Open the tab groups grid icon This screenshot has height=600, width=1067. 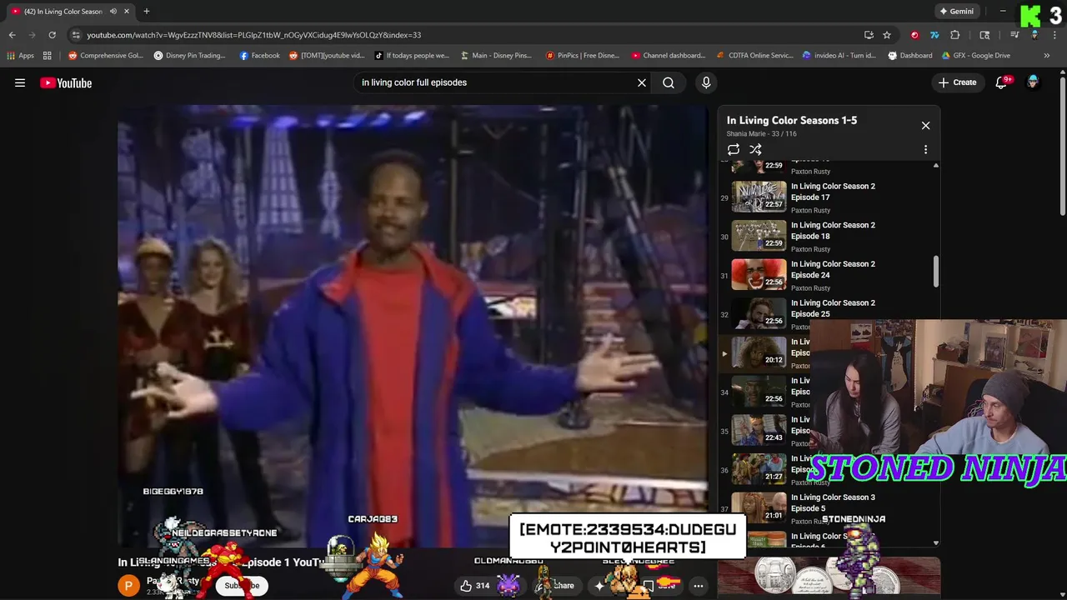click(48, 56)
